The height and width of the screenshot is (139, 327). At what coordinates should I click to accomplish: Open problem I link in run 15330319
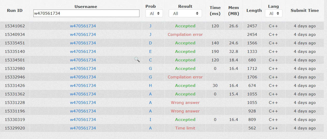pyautogui.click(x=150, y=120)
